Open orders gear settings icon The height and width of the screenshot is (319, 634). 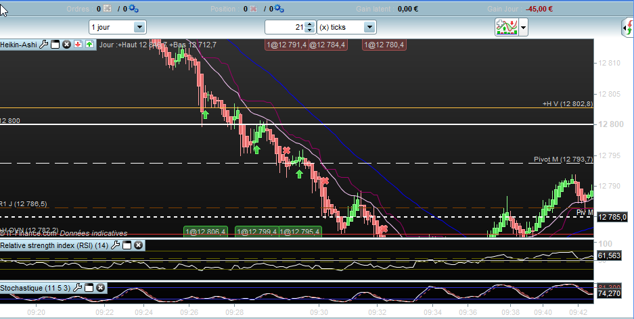pos(133,9)
